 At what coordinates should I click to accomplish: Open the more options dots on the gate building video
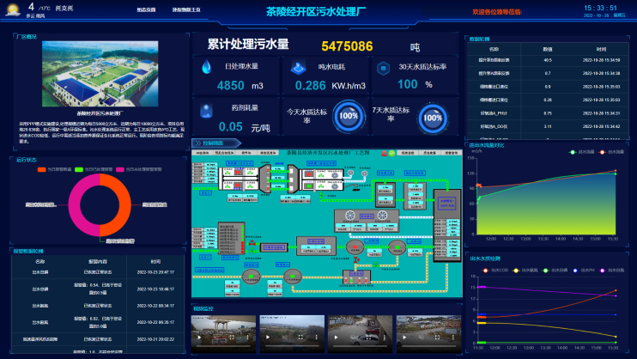coord(247,337)
